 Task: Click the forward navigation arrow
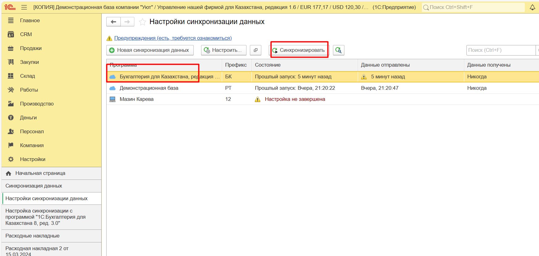pos(127,22)
